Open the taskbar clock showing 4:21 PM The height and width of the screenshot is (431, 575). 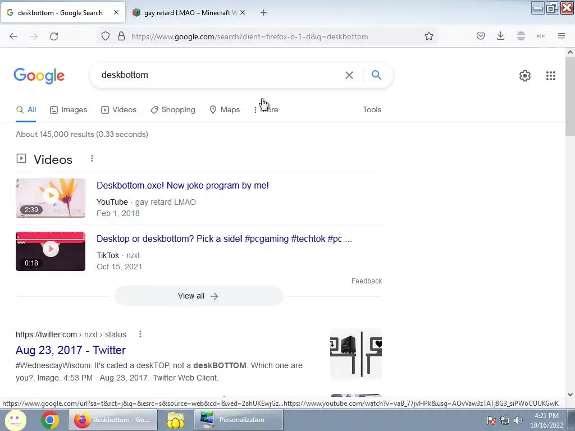pyautogui.click(x=546, y=420)
